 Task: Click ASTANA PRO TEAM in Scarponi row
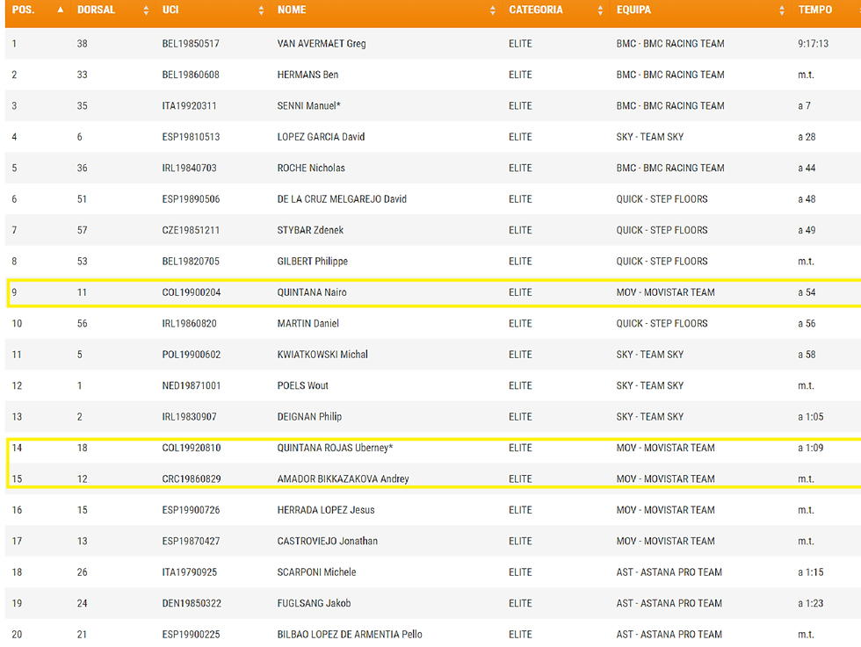point(681,572)
